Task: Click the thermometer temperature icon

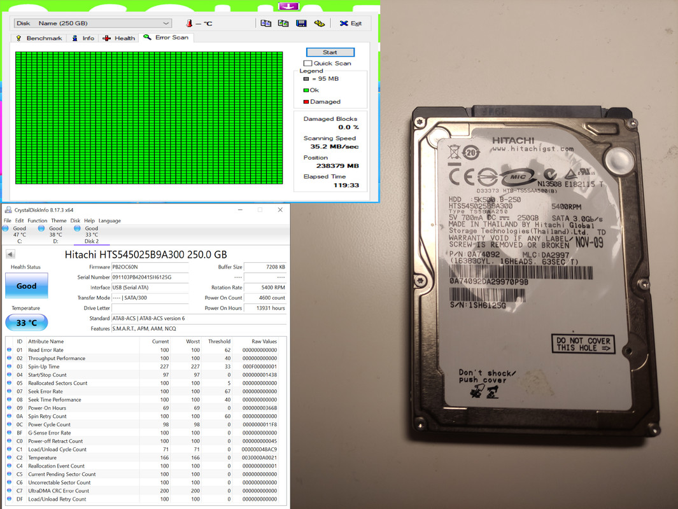Action: pyautogui.click(x=189, y=24)
